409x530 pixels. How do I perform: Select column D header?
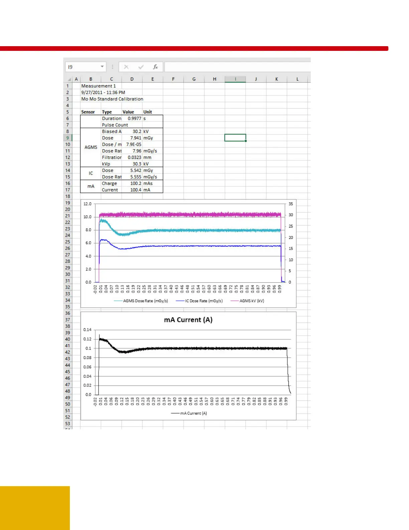[x=132, y=79]
